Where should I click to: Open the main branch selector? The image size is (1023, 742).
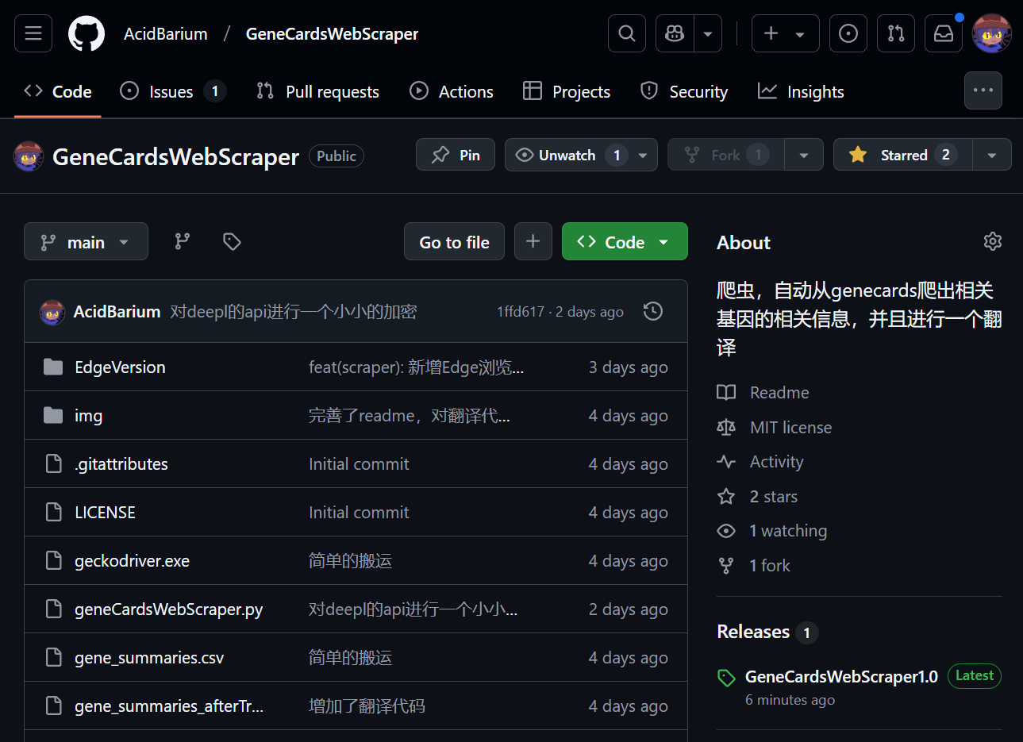pyautogui.click(x=86, y=241)
